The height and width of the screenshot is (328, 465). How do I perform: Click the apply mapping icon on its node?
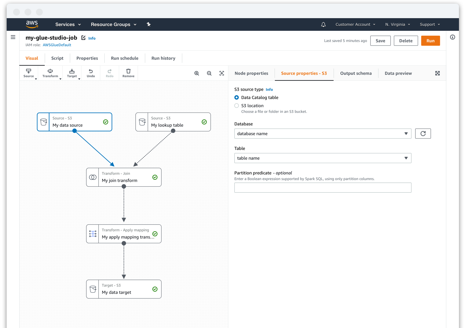(x=93, y=234)
